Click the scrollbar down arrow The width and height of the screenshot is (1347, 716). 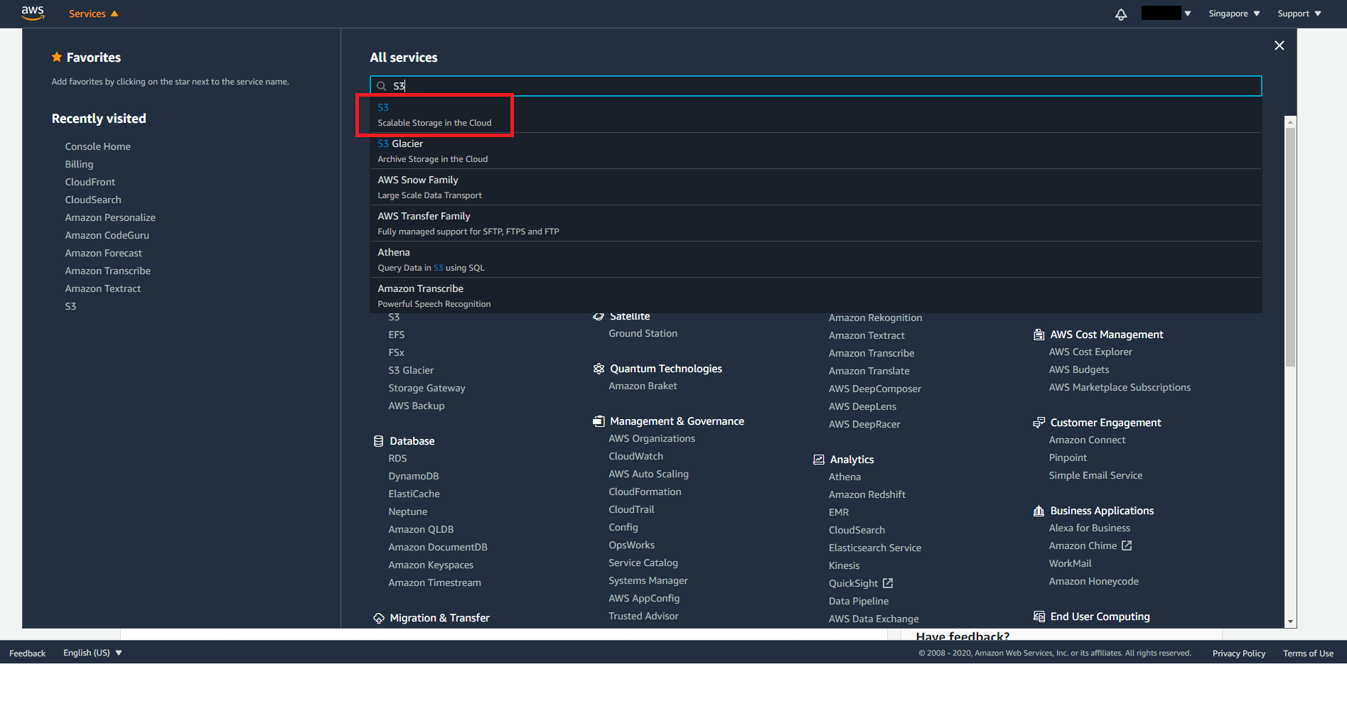point(1290,622)
